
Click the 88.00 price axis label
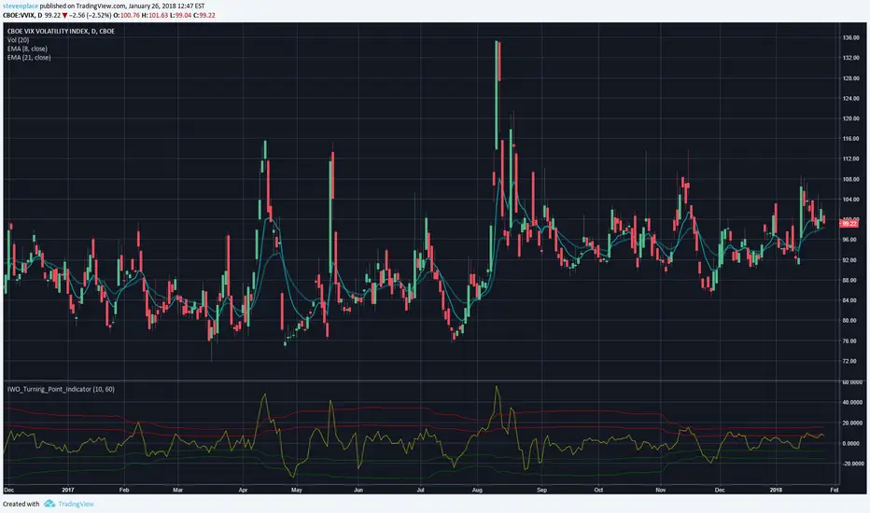coord(850,280)
